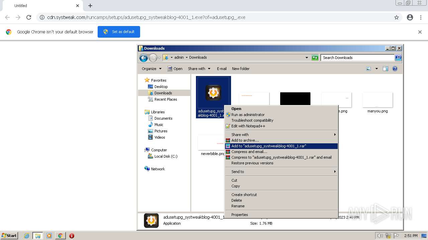Choose Add to archive...
This screenshot has height=240, width=428.
coord(281,140)
